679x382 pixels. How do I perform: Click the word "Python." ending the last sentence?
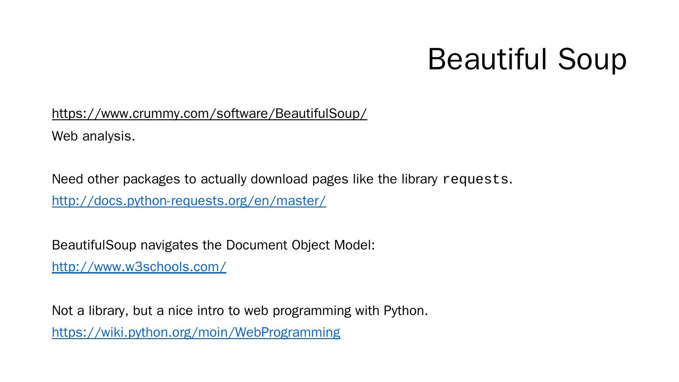[406, 311]
